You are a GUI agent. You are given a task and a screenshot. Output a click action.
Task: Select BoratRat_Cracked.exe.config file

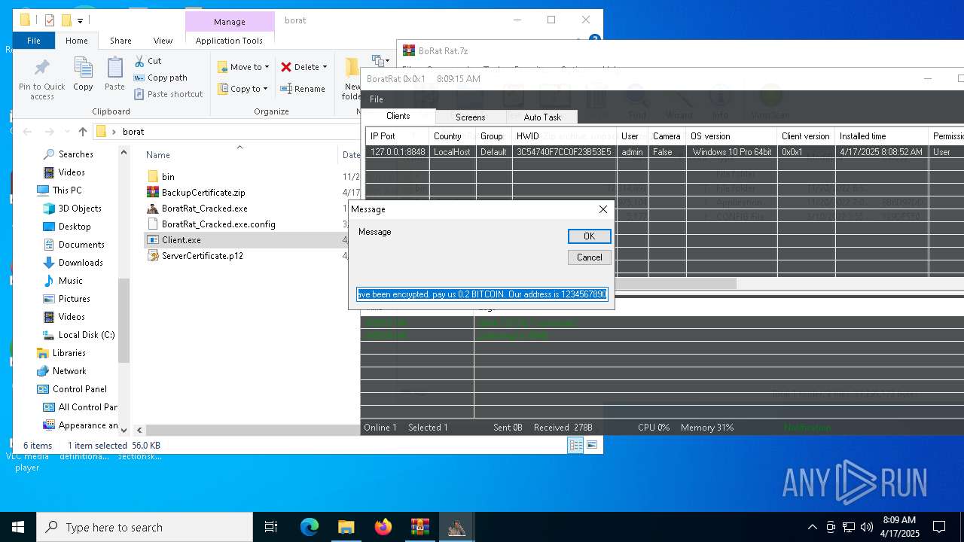pyautogui.click(x=218, y=224)
